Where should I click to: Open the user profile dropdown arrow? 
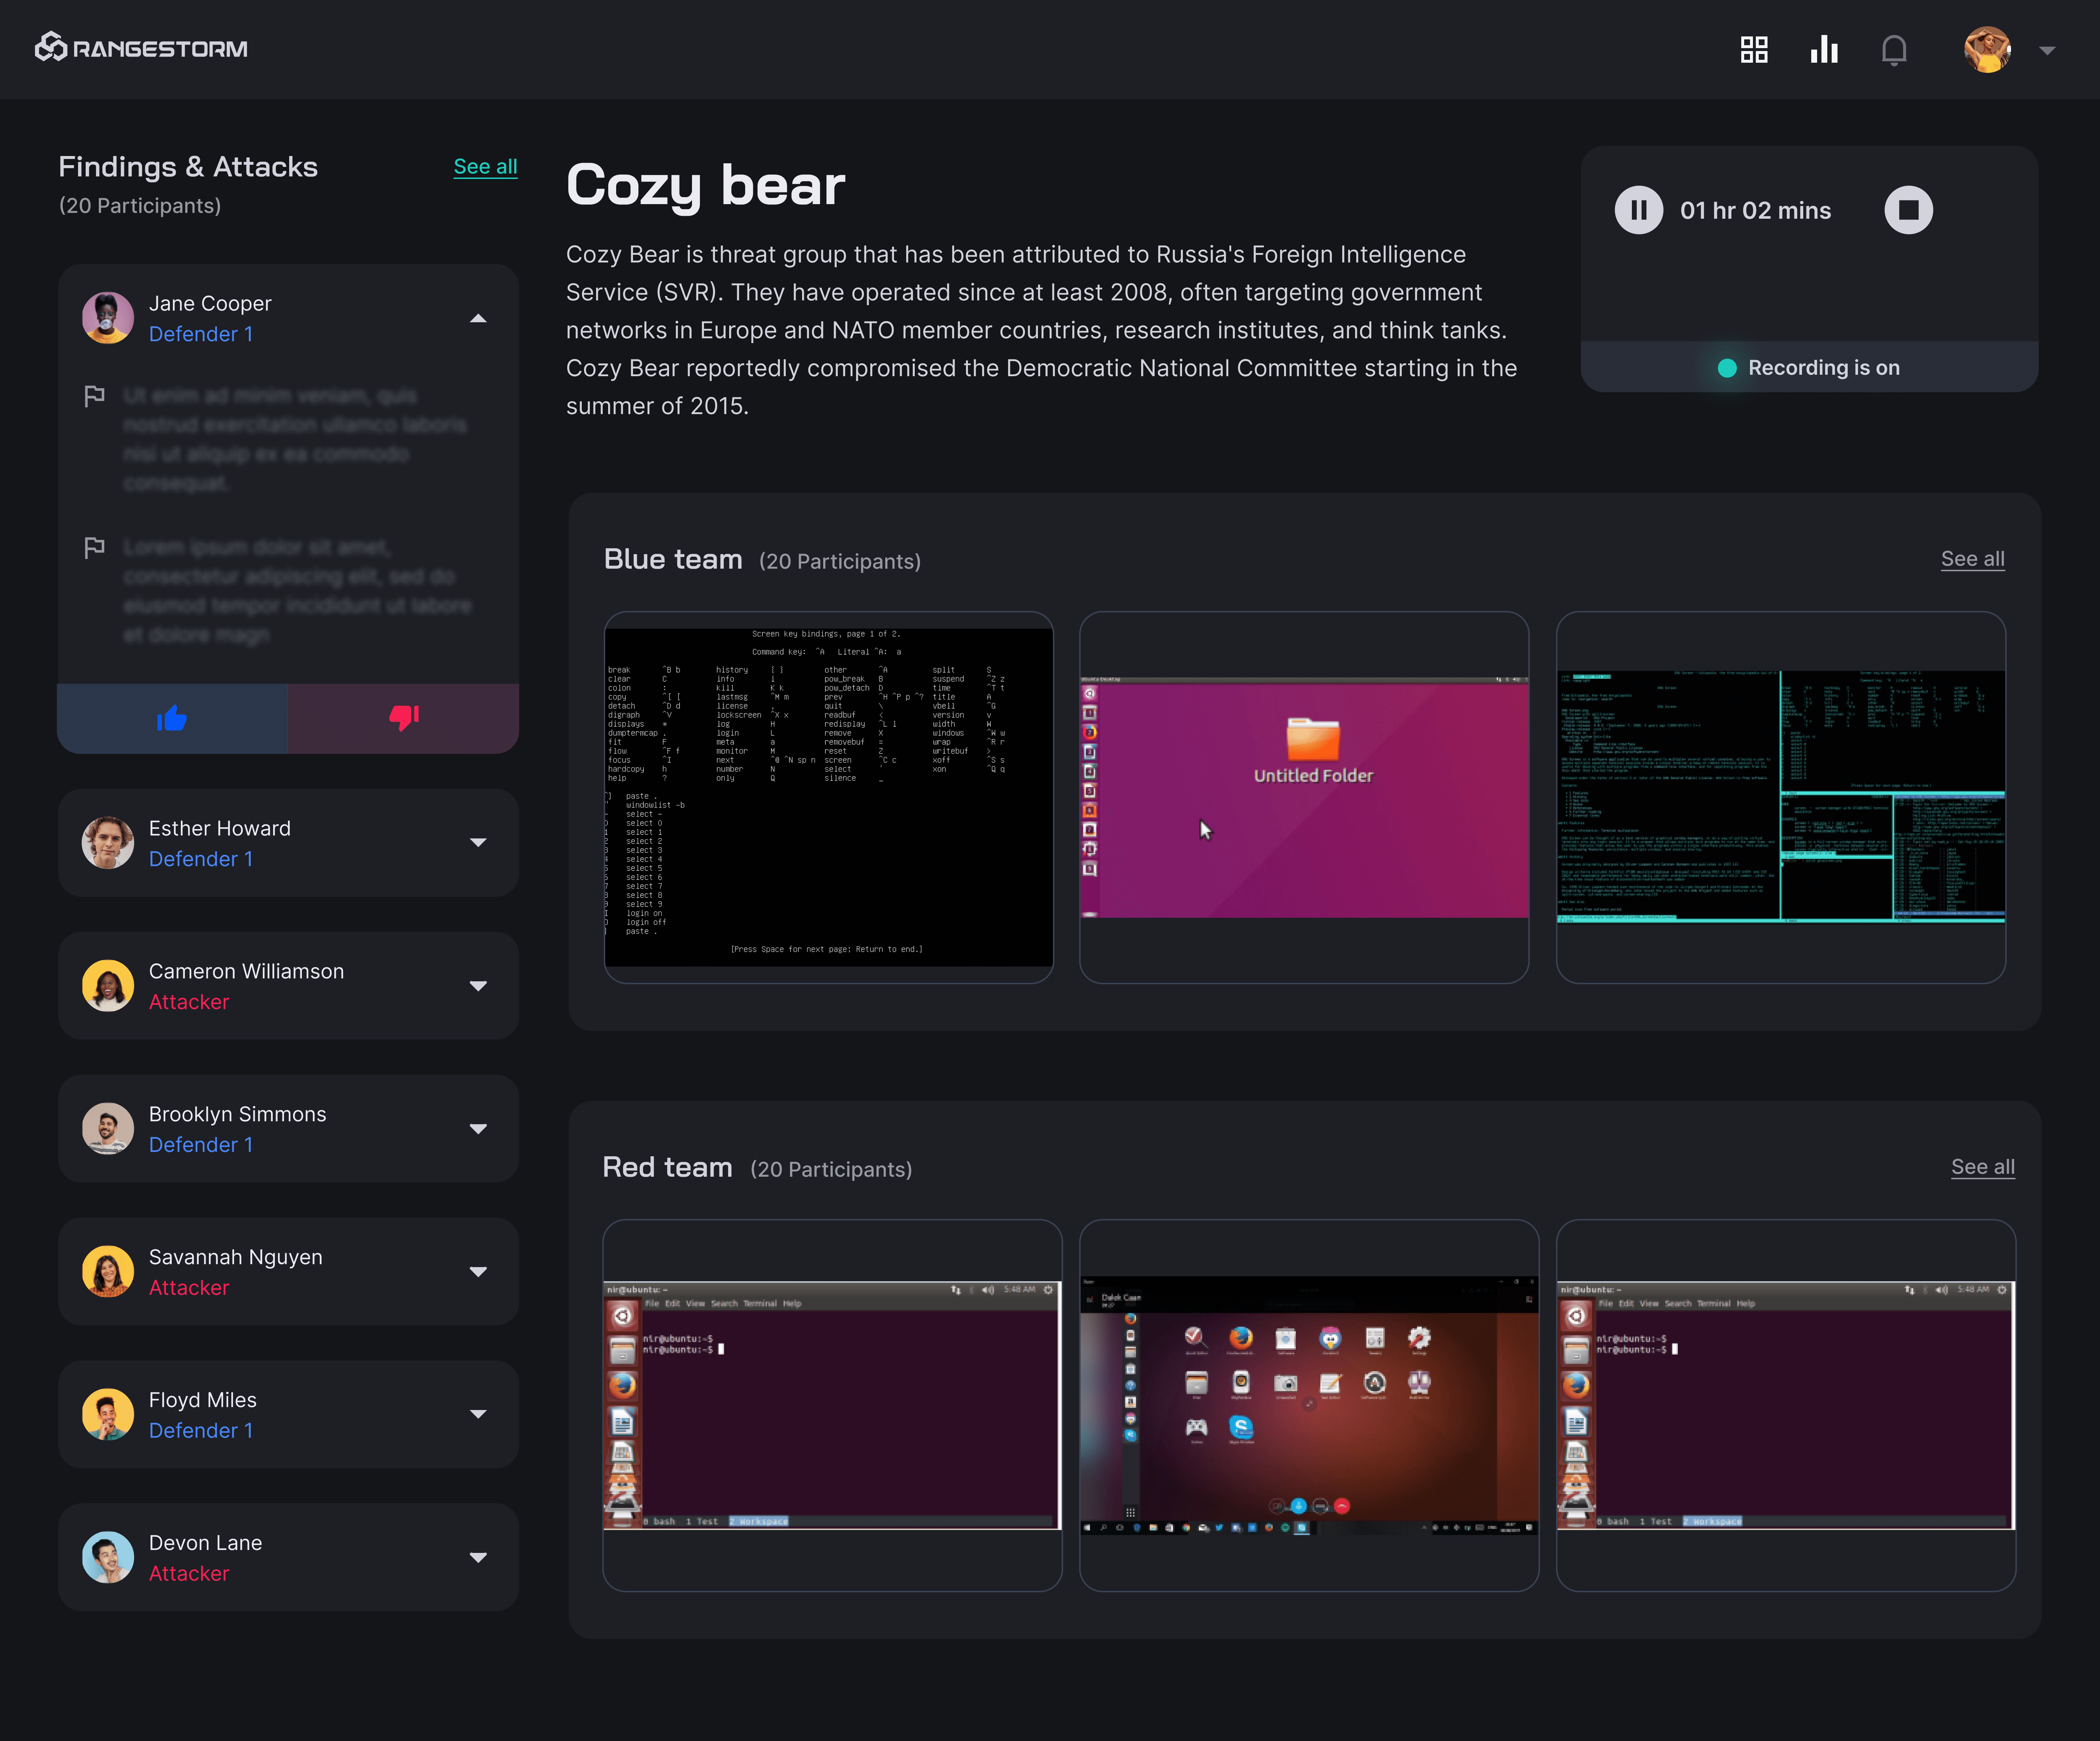[x=2047, y=50]
